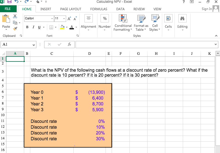Click the Save icon in the title bar
Viewport: 220px width, 153px height.
coord(9,2)
